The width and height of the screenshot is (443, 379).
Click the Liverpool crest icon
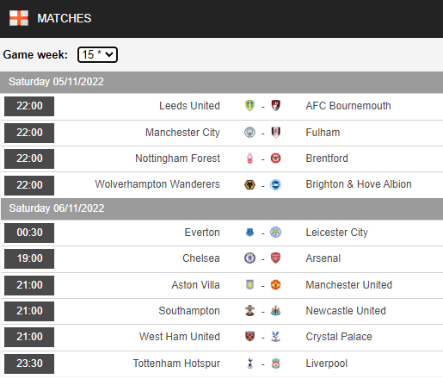(275, 363)
